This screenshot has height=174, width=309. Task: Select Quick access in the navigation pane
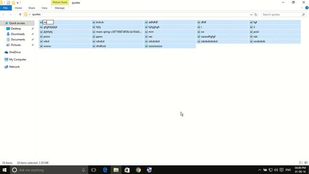click(x=17, y=23)
